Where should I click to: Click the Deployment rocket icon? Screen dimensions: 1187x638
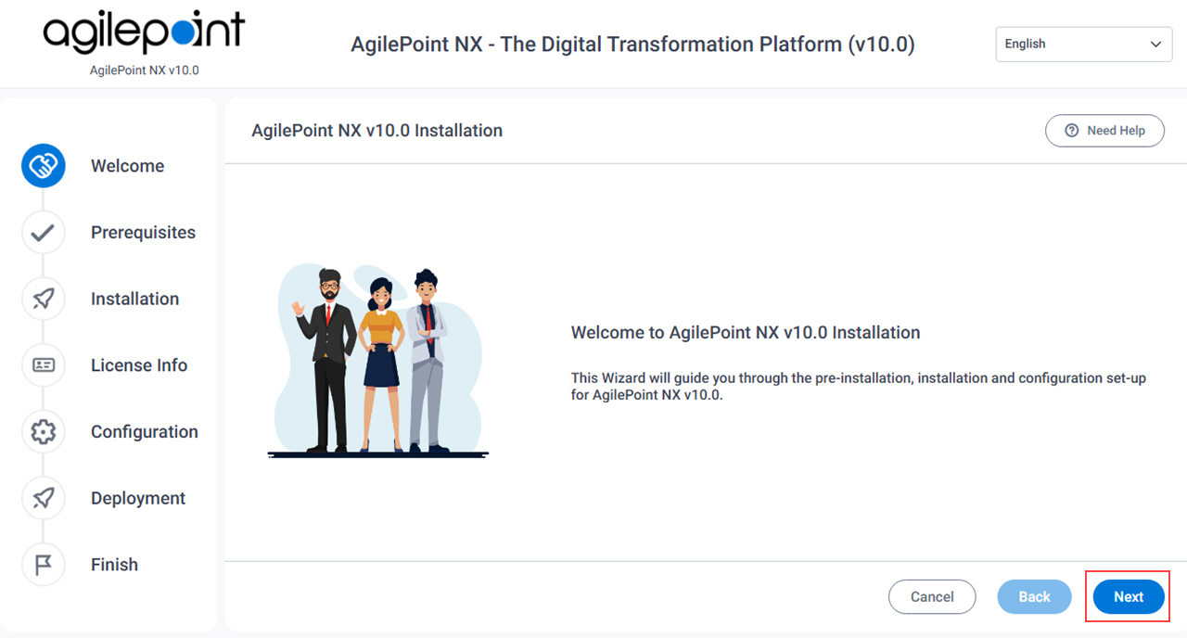(x=44, y=498)
